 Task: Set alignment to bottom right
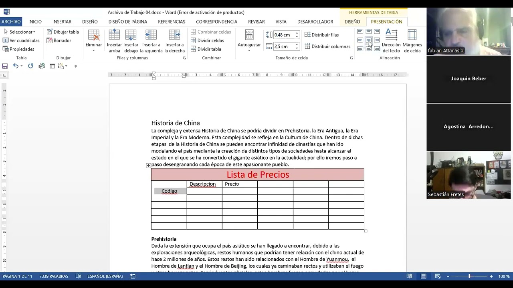[x=377, y=49]
